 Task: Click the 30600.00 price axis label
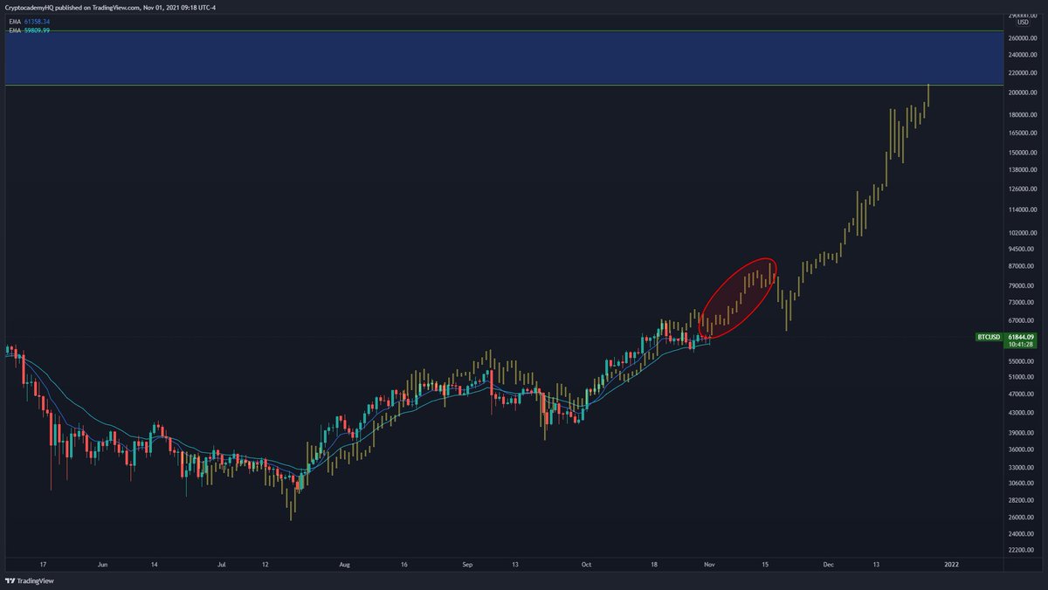[1022, 483]
